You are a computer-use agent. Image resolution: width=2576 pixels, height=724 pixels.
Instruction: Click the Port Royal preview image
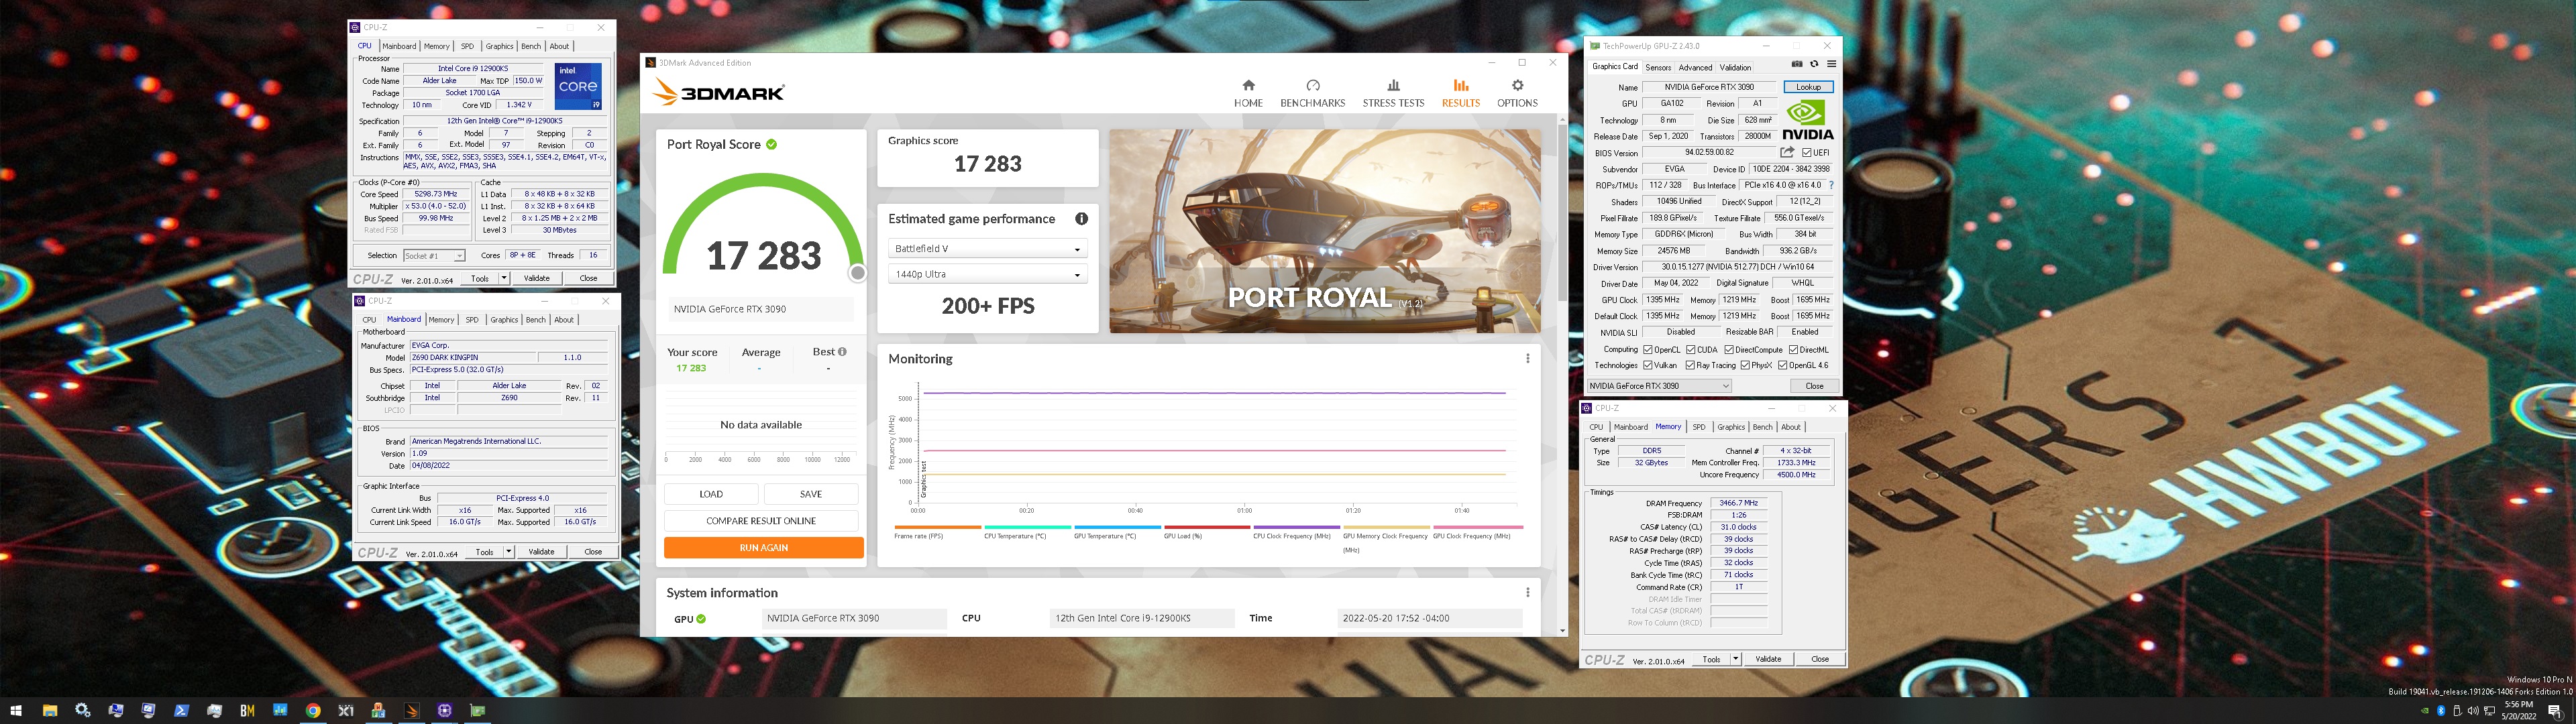pyautogui.click(x=1325, y=231)
